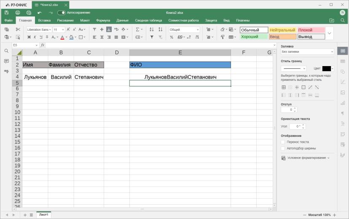Apply the Ввод cell style
The image size is (349, 219).
click(x=282, y=37)
